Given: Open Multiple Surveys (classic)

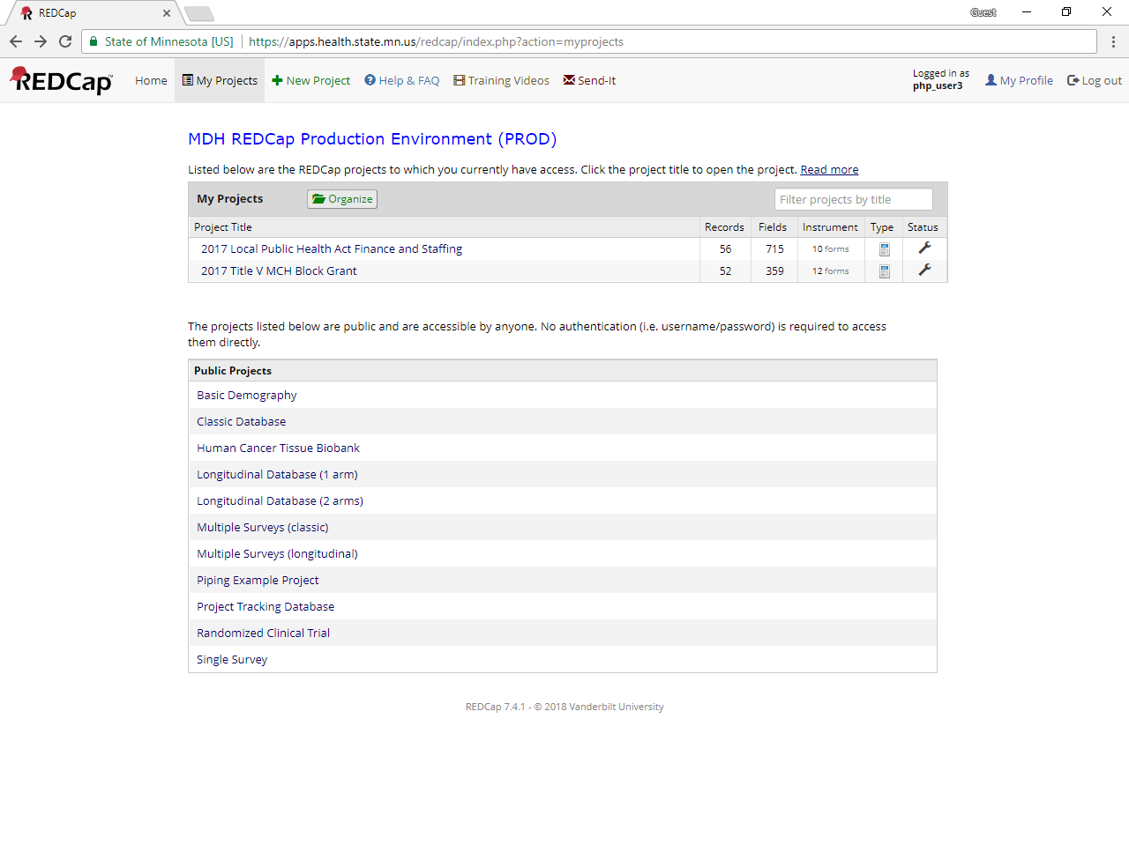Looking at the screenshot, I should [x=263, y=528].
